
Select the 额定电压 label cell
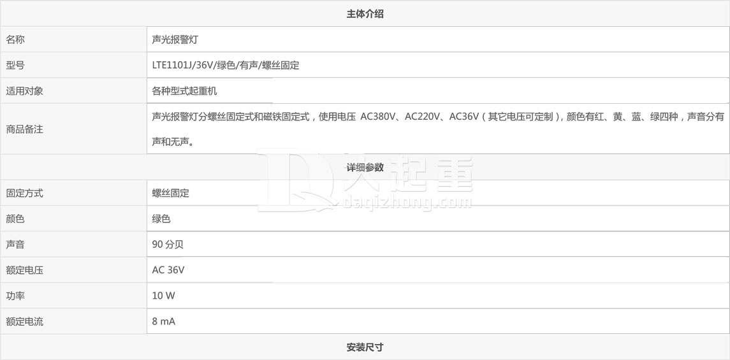tap(73, 270)
